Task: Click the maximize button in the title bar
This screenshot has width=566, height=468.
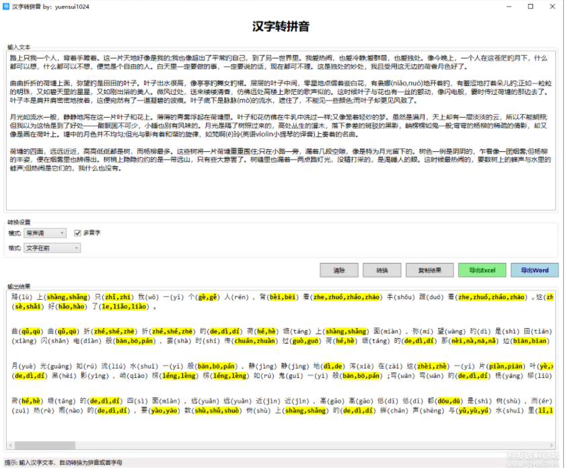Action: [529, 7]
